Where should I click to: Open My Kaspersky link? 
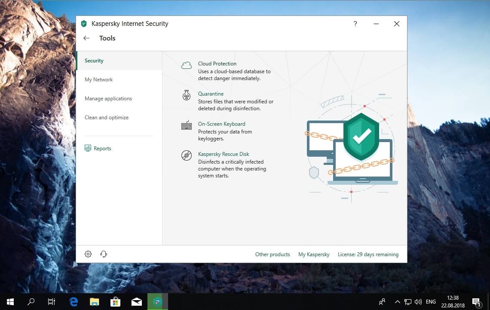pos(314,254)
